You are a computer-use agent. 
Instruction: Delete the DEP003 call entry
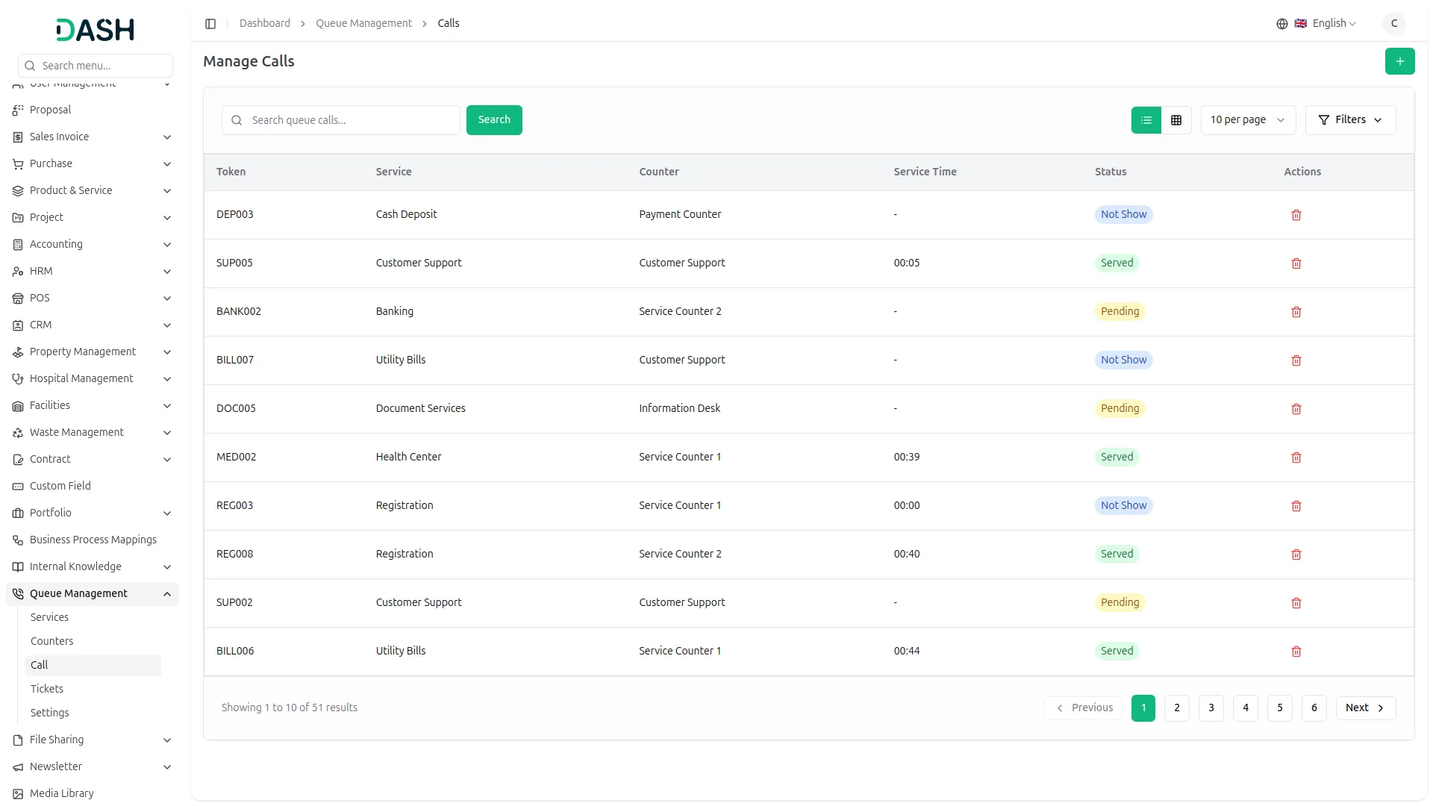click(x=1296, y=215)
